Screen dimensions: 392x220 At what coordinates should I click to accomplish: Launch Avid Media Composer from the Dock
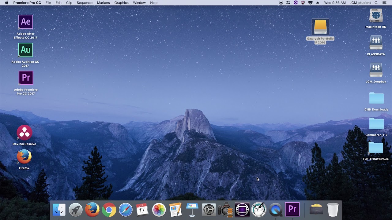click(x=242, y=210)
